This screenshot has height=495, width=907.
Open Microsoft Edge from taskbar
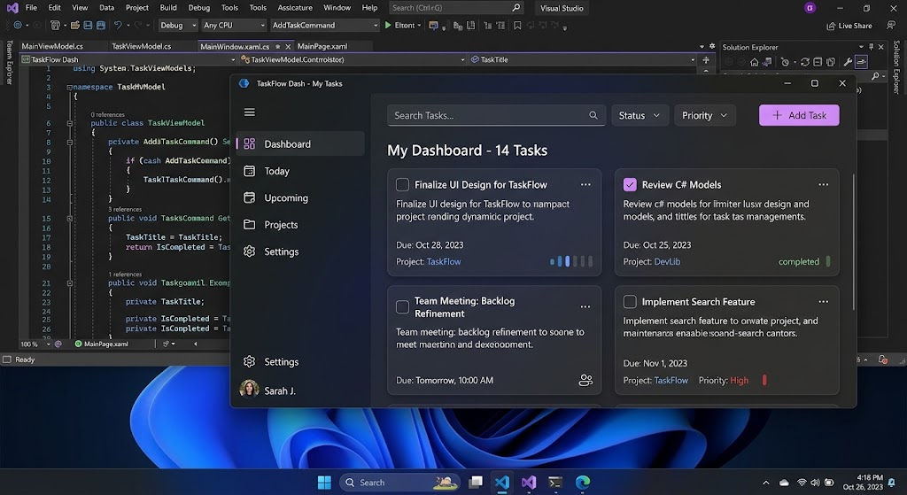pyautogui.click(x=583, y=483)
